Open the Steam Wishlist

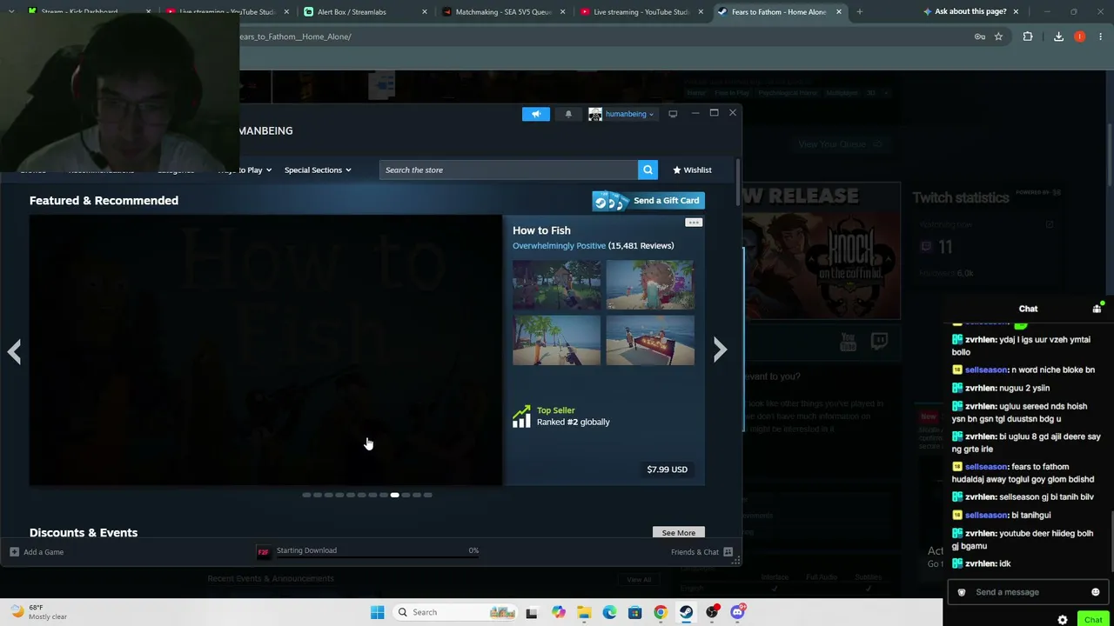tap(692, 170)
